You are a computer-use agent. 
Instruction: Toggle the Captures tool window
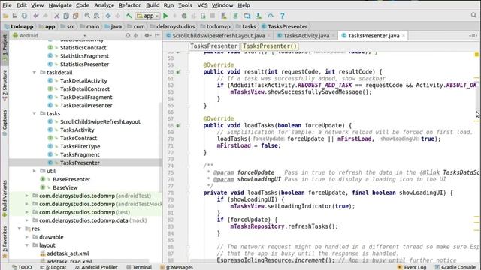[5, 123]
